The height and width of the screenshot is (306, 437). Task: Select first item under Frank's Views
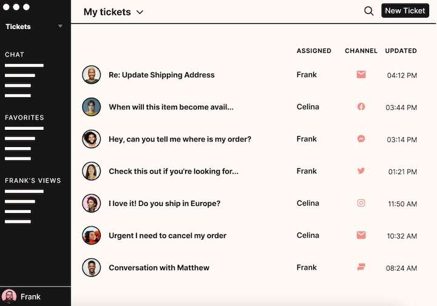(24, 191)
